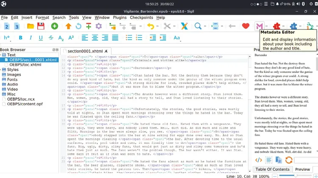Click the epub version 3 new file icon

17,26
